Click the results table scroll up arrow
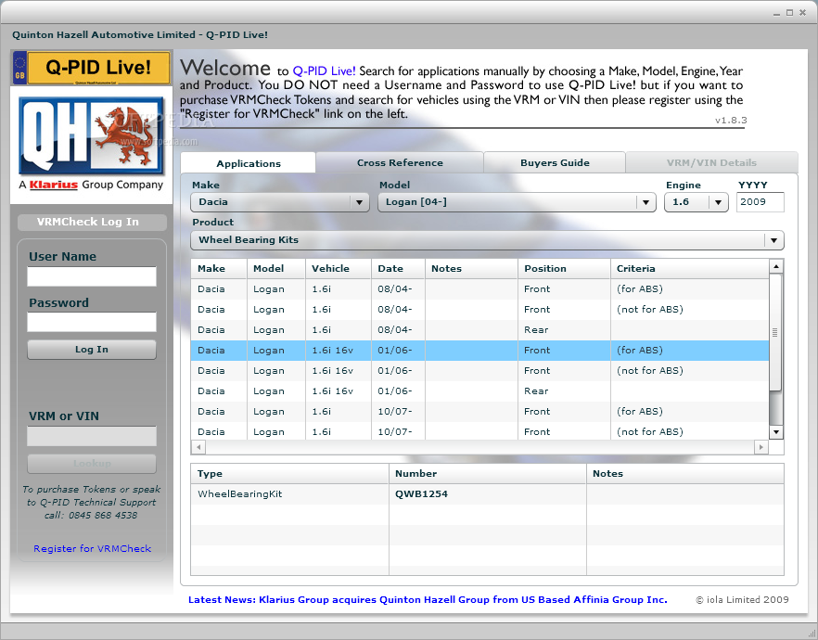The width and height of the screenshot is (818, 640). pyautogui.click(x=776, y=266)
